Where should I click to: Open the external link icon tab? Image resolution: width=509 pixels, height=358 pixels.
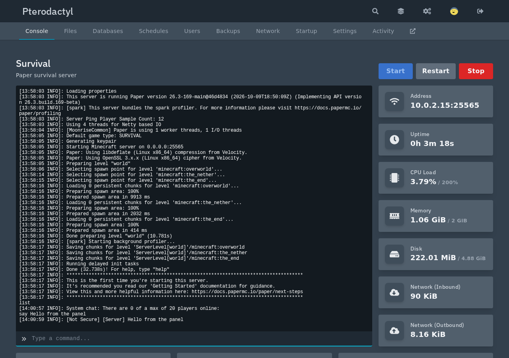click(x=413, y=31)
